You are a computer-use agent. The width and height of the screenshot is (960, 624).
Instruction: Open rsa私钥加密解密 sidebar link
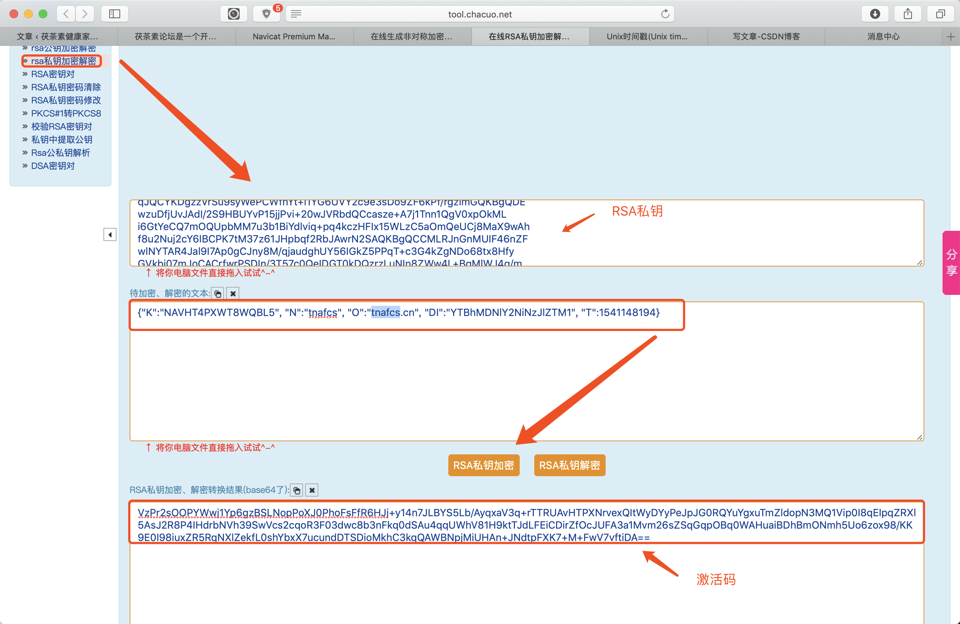click(x=64, y=61)
